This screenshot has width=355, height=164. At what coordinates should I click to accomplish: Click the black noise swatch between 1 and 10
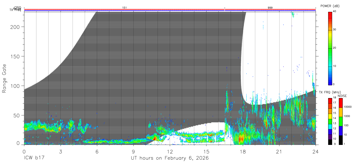(341, 140)
